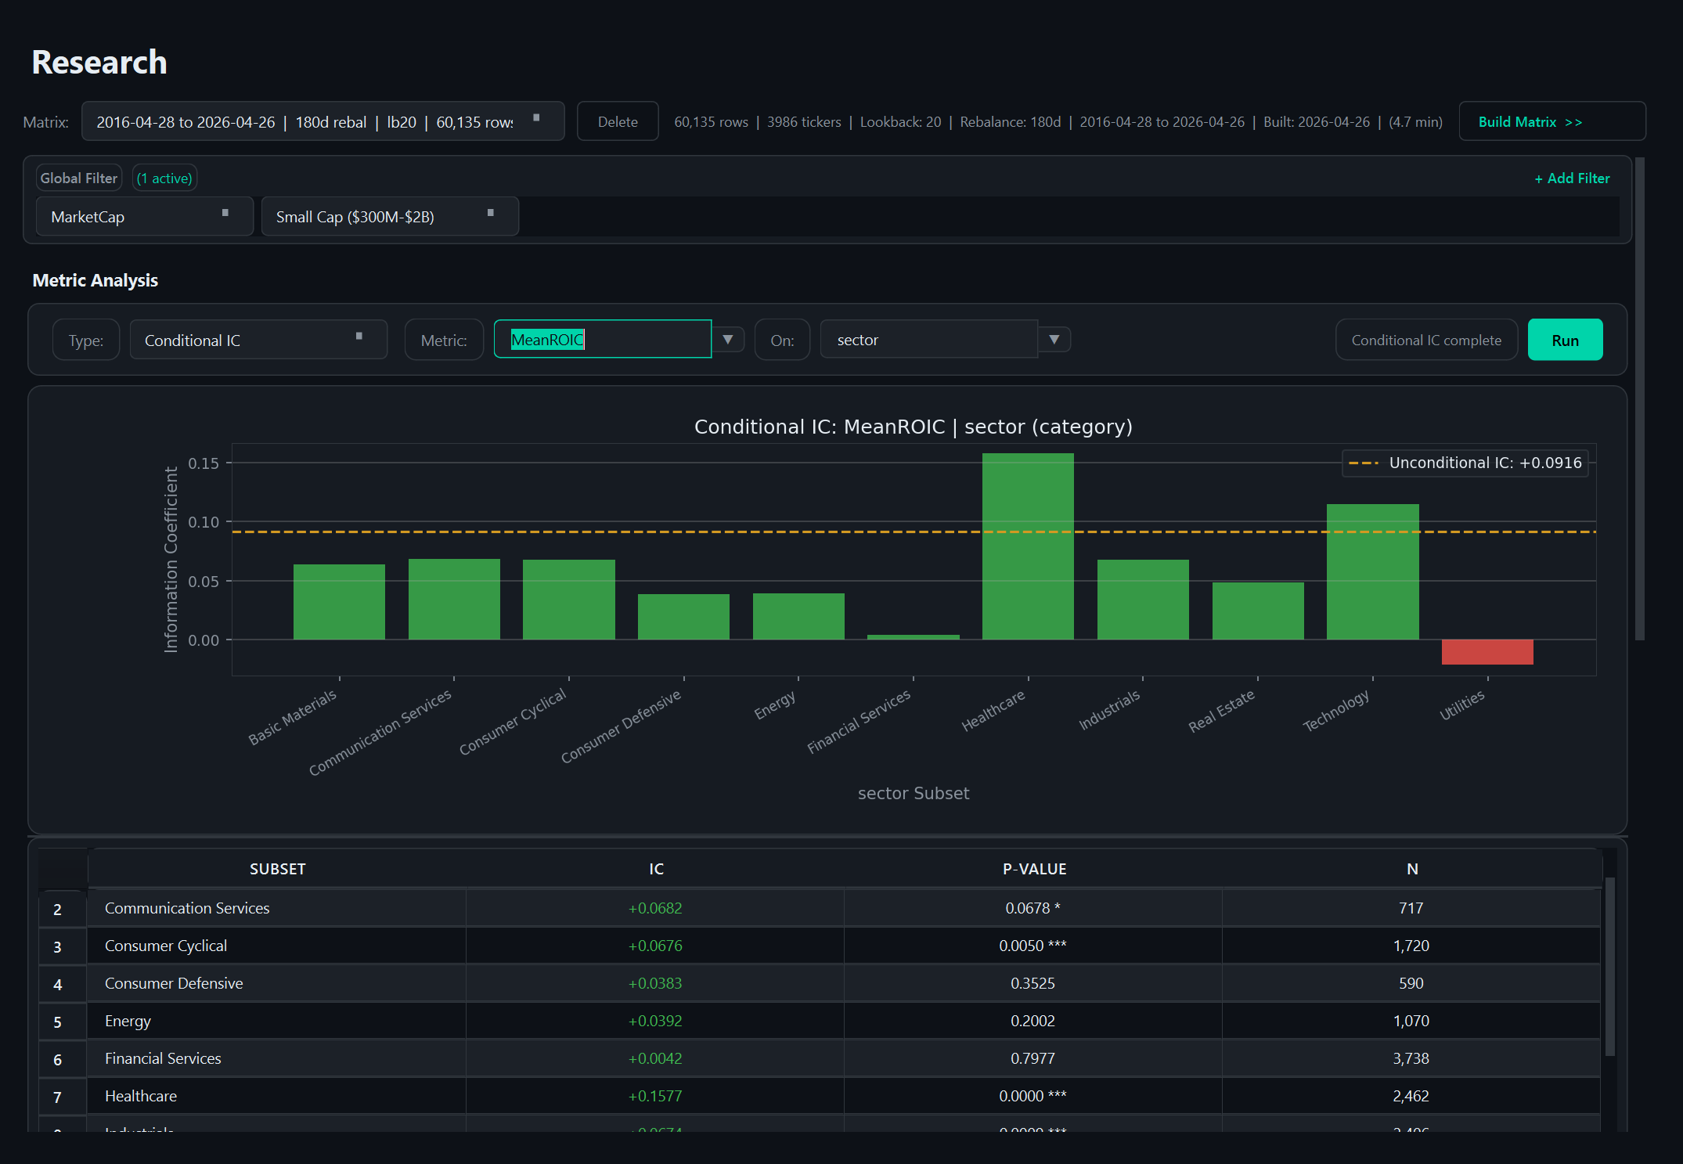This screenshot has height=1164, width=1683.
Task: Click the SUBSET column header in the results table
Action: pyautogui.click(x=277, y=869)
